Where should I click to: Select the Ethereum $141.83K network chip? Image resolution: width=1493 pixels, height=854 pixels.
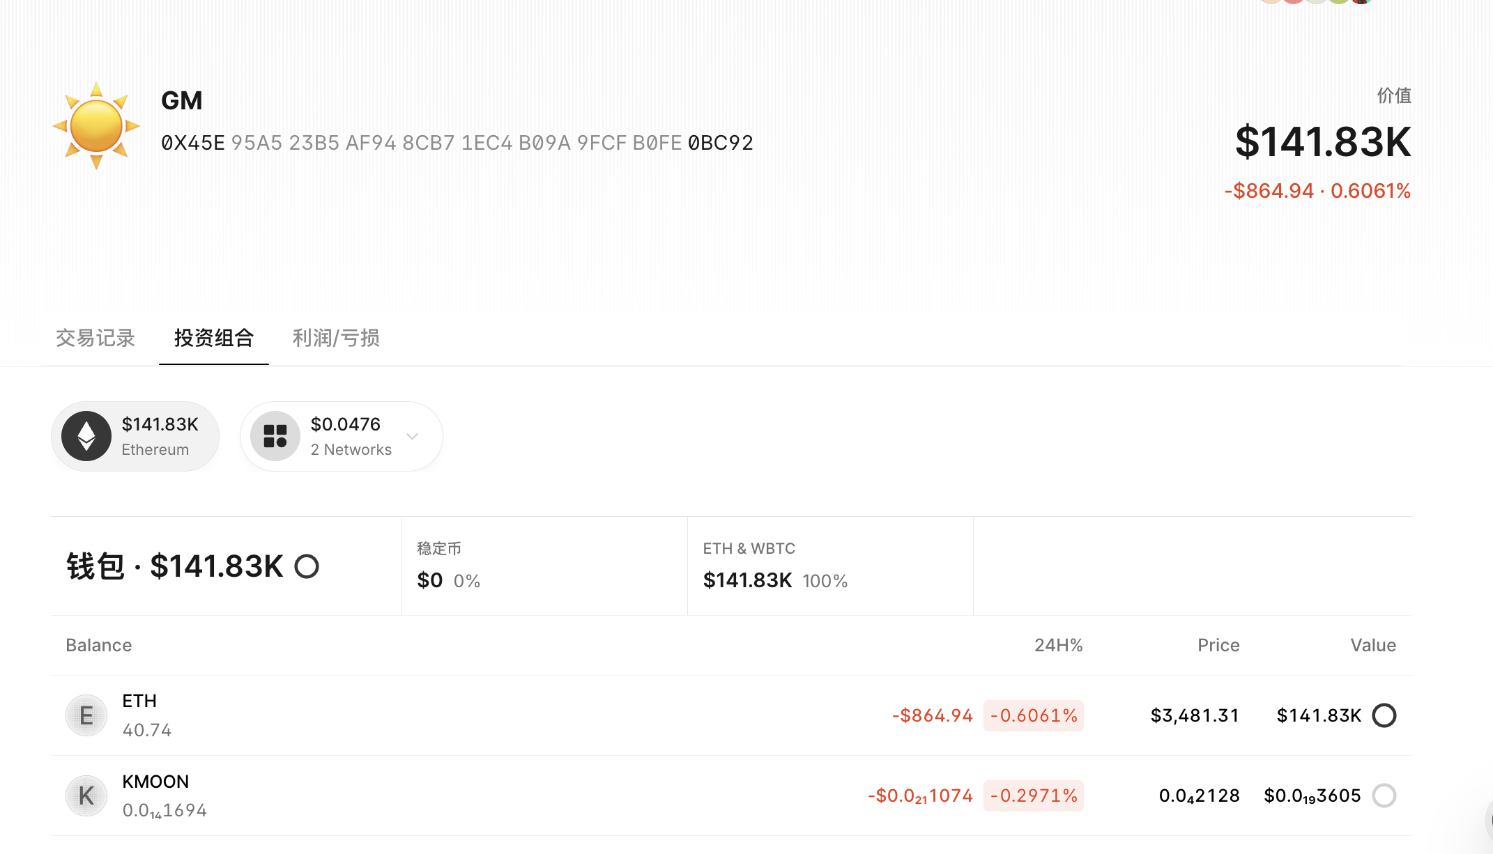pos(135,436)
